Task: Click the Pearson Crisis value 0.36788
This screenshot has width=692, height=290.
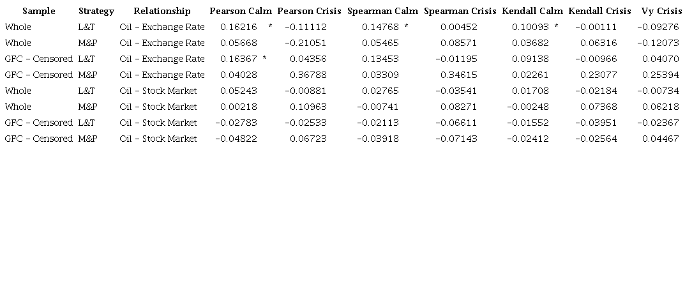Action: (308, 75)
